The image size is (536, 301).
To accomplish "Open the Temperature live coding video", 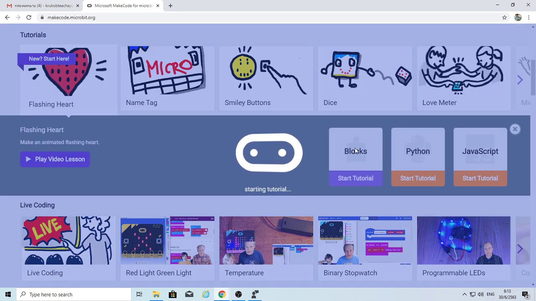I will point(266,248).
